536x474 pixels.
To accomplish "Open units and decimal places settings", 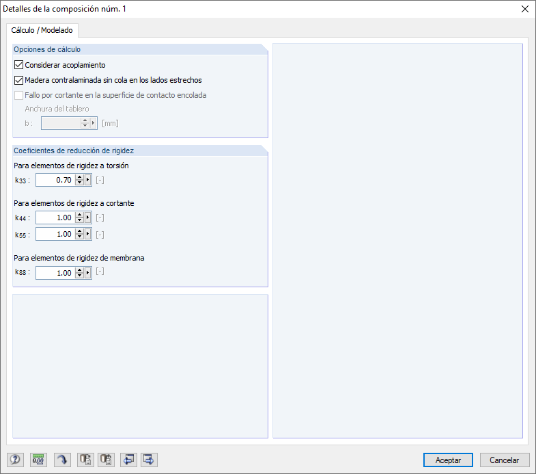I will [38, 460].
